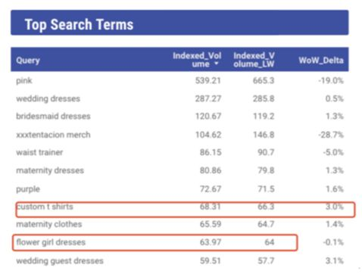This screenshot has width=362, height=277.
Task: Click the -28.7% WoW delta value
Action: coord(331,135)
